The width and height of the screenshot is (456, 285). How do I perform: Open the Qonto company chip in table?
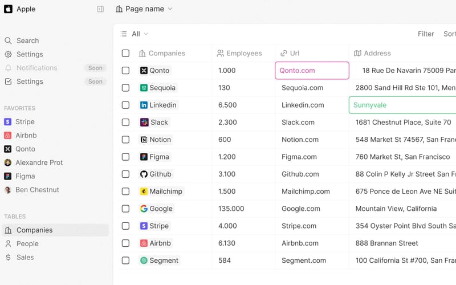[x=155, y=70]
